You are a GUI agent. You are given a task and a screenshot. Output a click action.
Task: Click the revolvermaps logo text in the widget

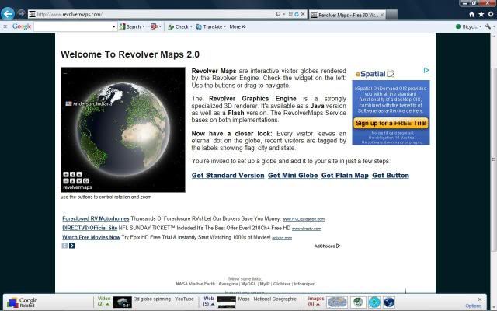[x=78, y=187]
